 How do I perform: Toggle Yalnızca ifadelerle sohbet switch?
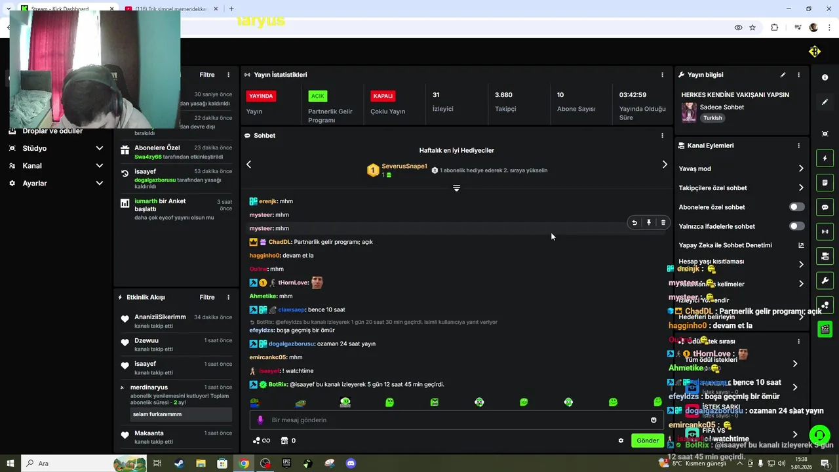[796, 226]
